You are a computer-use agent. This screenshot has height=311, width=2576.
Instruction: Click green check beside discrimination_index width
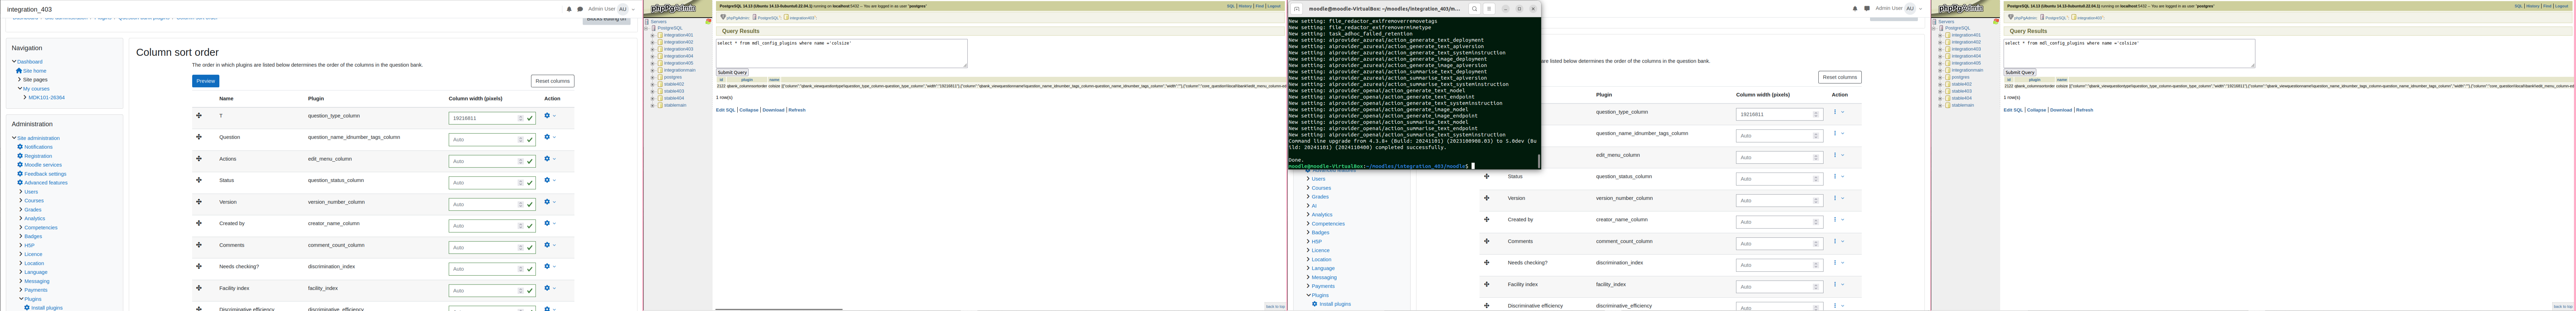point(530,269)
